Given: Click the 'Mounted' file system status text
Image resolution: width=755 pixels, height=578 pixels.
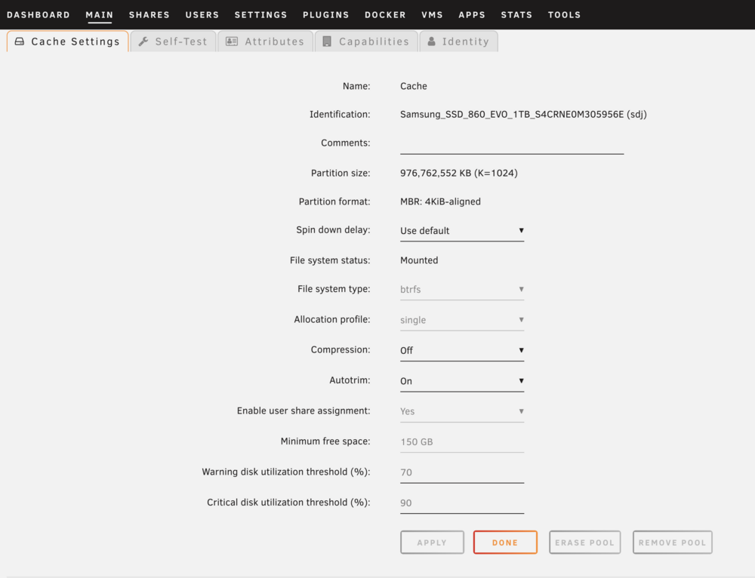Looking at the screenshot, I should (x=419, y=260).
